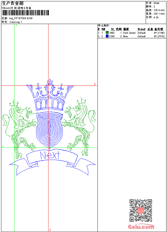Click the '停止顺序:' heading
This screenshot has width=167, height=232.
(104, 25)
